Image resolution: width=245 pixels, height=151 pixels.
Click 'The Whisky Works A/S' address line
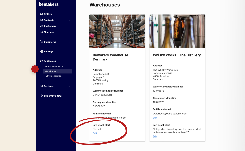tap(165, 70)
